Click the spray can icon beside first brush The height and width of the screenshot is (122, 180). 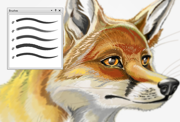click(x=13, y=22)
